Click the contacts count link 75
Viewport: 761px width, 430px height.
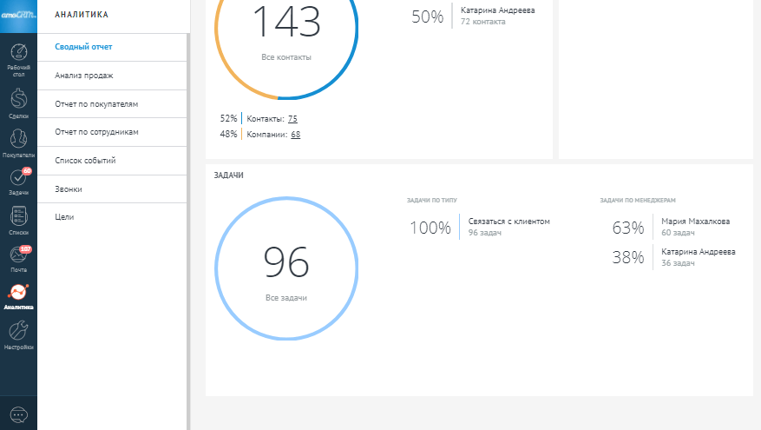pyautogui.click(x=292, y=119)
